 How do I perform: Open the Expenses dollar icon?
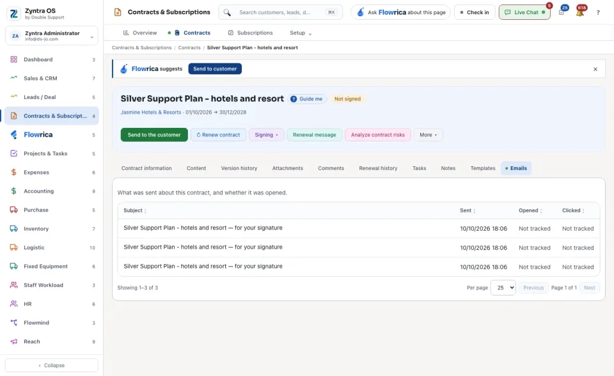pos(13,173)
